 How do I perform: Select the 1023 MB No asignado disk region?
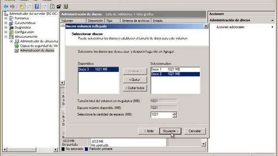click(x=129, y=143)
